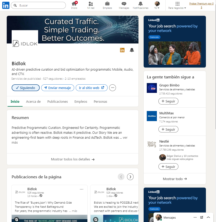Expand the Mensajes overlay with the chevron

pos(208,217)
